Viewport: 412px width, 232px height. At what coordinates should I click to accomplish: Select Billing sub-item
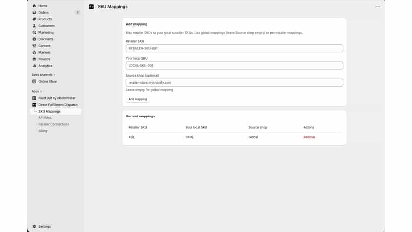[43, 131]
